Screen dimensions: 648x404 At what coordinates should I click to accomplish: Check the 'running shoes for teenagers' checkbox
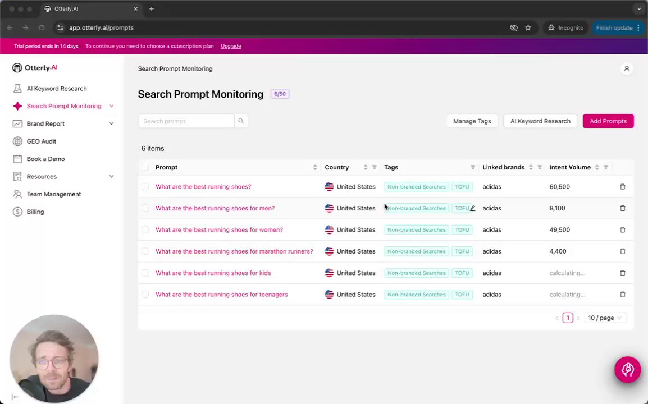145,295
